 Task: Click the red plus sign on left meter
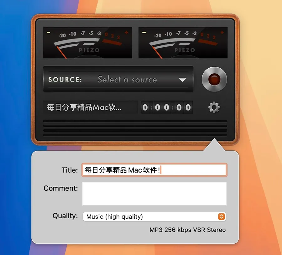[126, 32]
